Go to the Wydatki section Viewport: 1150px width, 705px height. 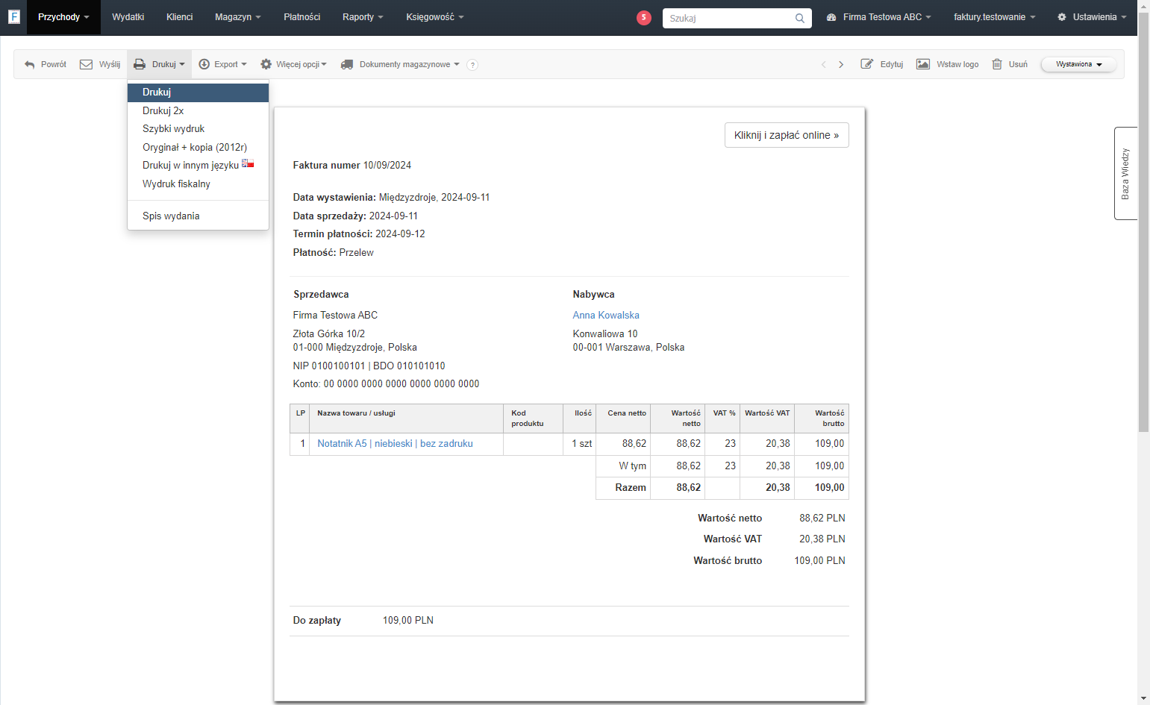tap(128, 17)
